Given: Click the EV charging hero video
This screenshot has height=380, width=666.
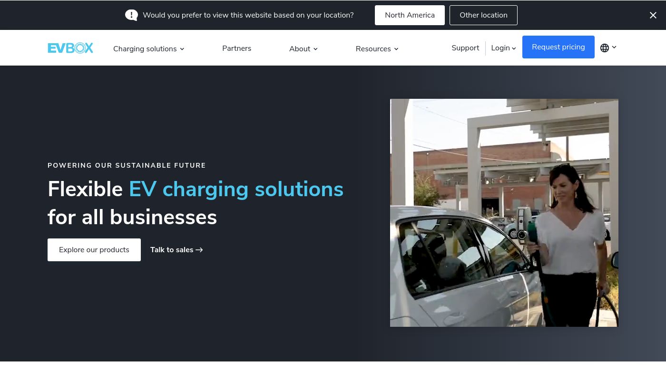Looking at the screenshot, I should click(x=504, y=213).
